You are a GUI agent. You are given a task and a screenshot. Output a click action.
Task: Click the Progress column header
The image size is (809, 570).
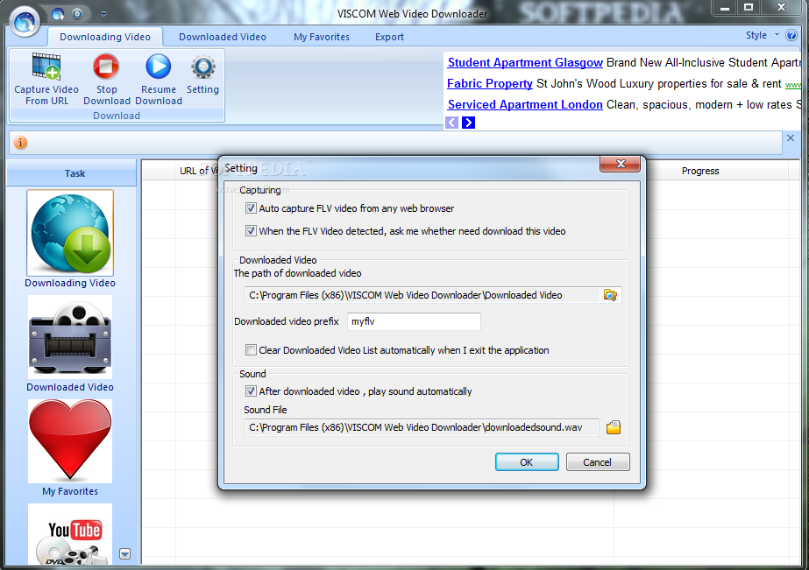pos(700,171)
